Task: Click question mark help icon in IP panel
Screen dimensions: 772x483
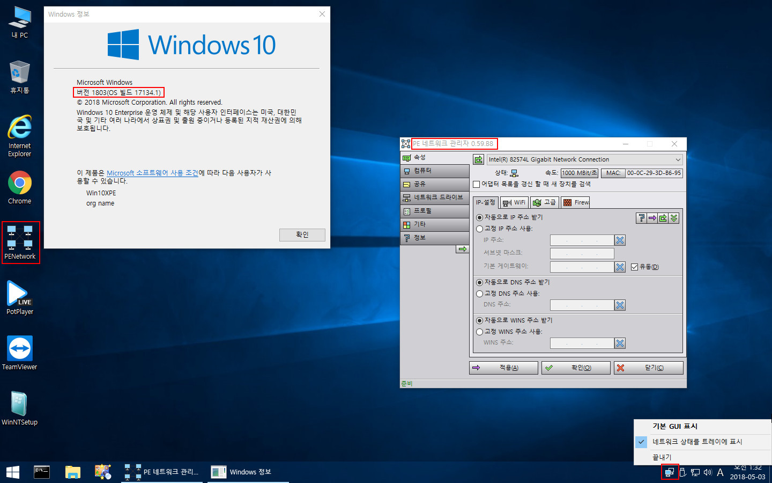Action: coord(641,218)
